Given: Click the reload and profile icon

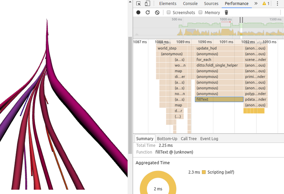Looking at the screenshot, I should [148, 12].
